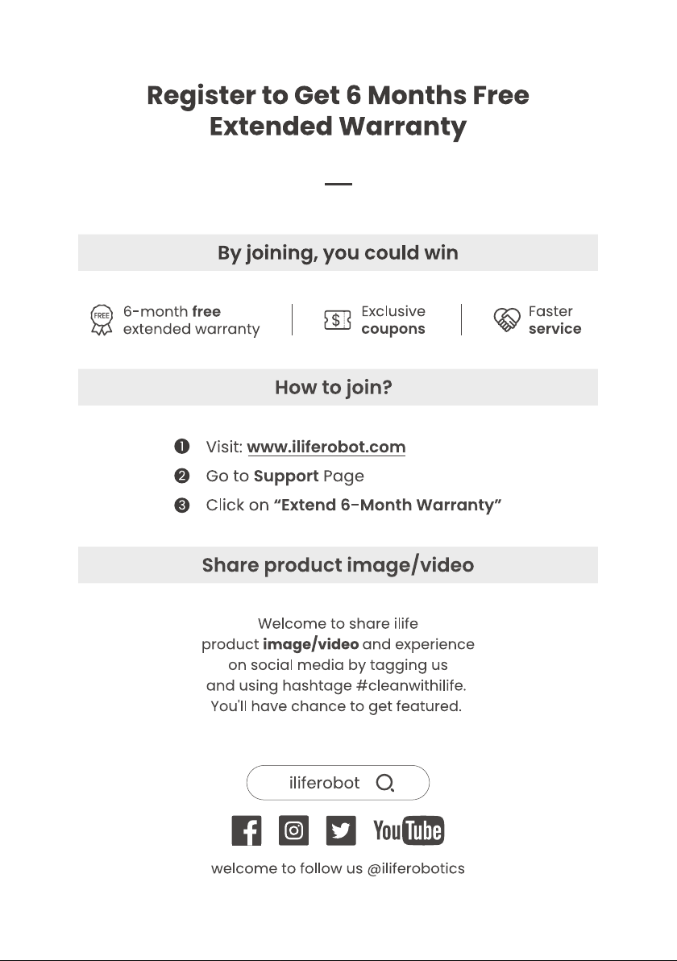Click the iliferobot search field
The image size is (677, 961).
click(338, 783)
